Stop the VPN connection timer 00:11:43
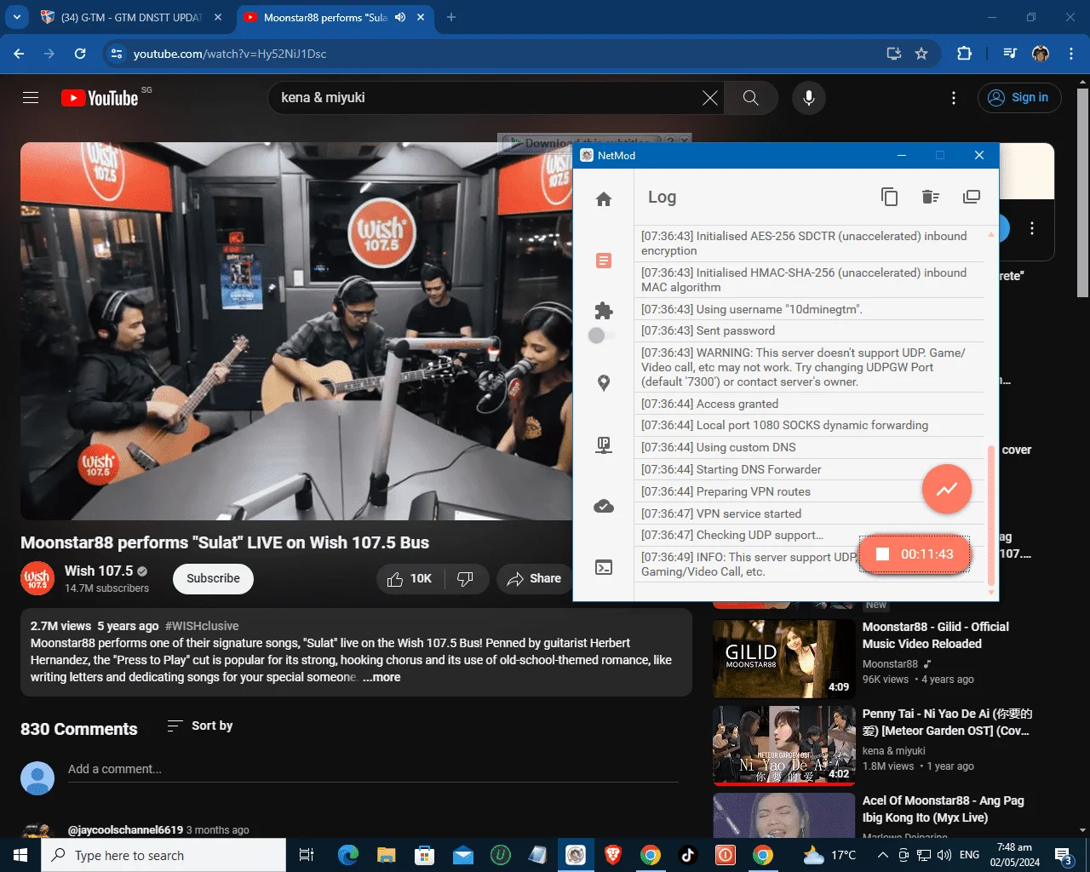Image resolution: width=1090 pixels, height=872 pixels. pyautogui.click(x=915, y=554)
